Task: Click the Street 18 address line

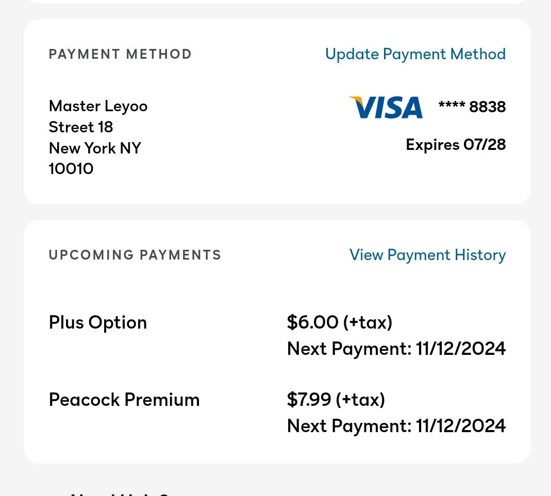Action: [81, 127]
